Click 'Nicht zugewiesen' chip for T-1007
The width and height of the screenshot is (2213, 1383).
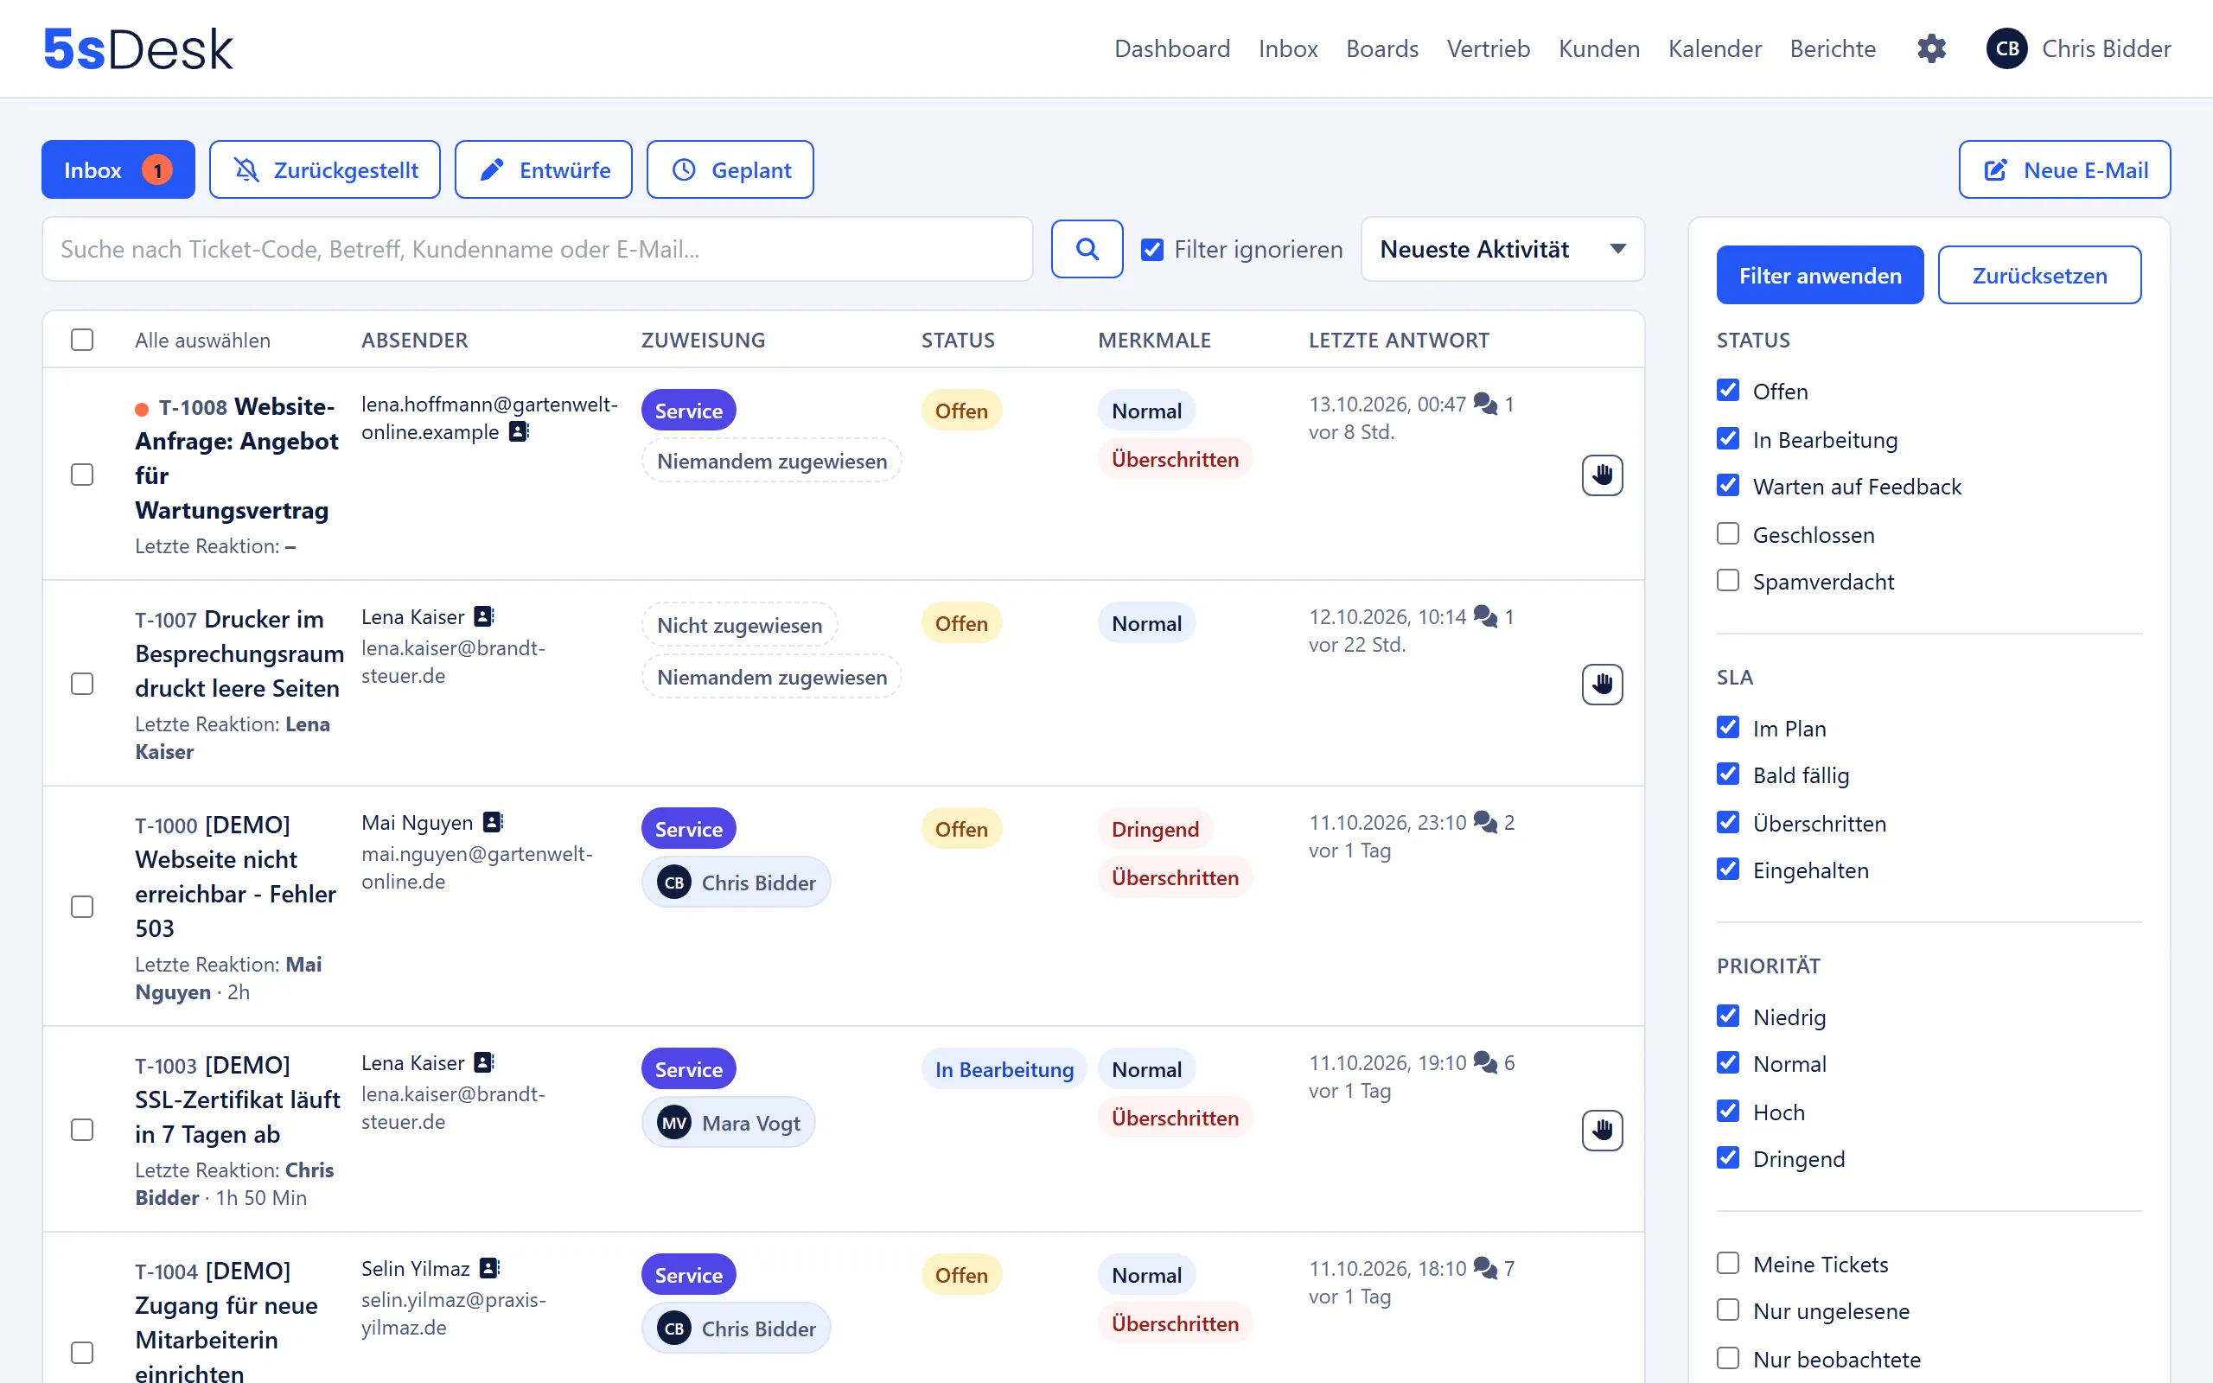coord(739,625)
